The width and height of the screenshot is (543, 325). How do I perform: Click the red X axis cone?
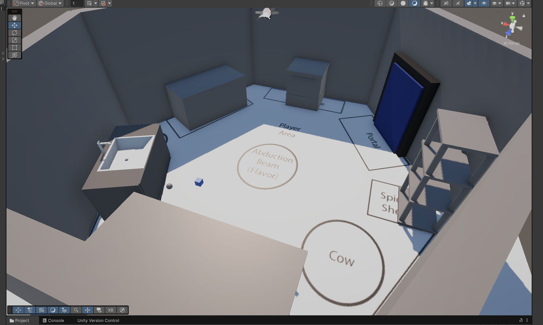click(506, 24)
